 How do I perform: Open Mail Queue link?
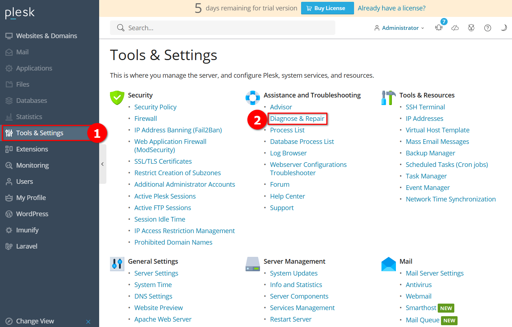(423, 320)
